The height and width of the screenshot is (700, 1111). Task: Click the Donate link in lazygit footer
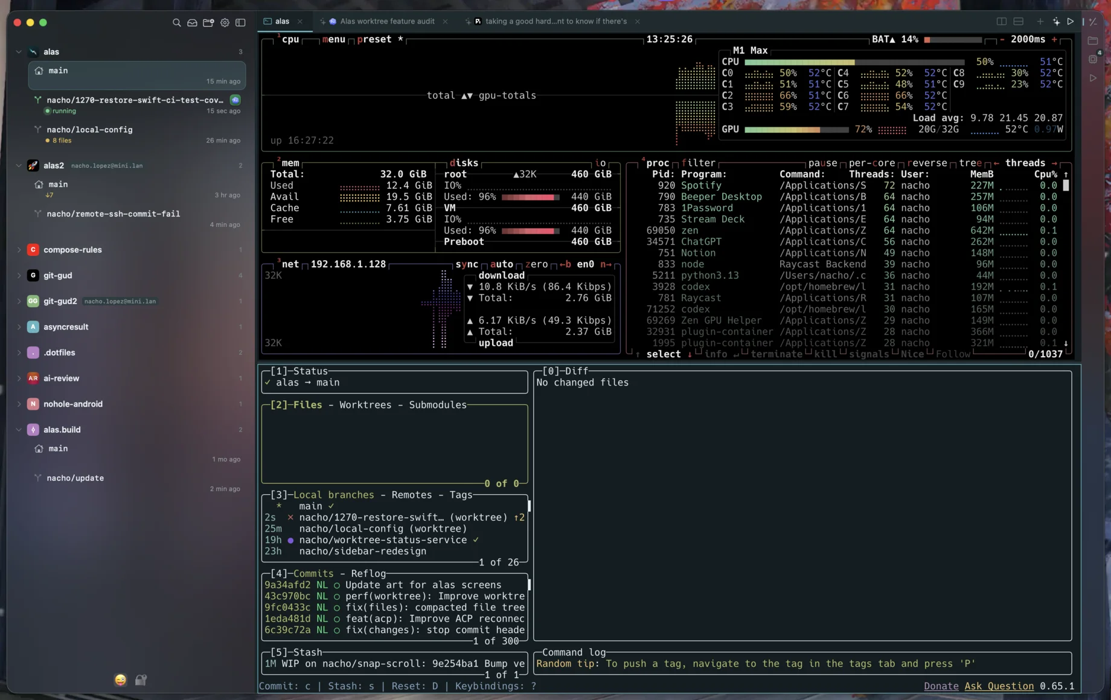pyautogui.click(x=941, y=686)
